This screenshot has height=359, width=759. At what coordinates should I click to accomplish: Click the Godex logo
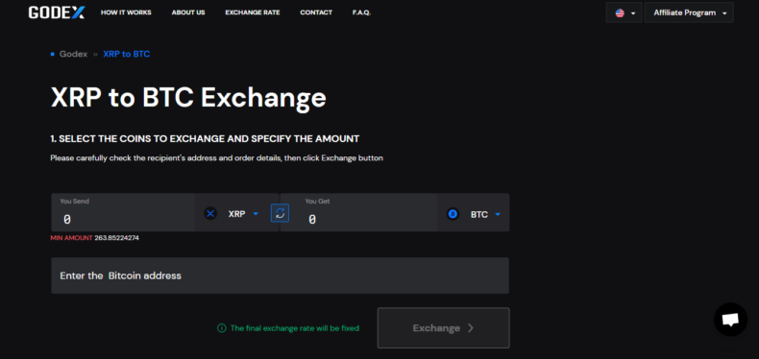click(56, 12)
